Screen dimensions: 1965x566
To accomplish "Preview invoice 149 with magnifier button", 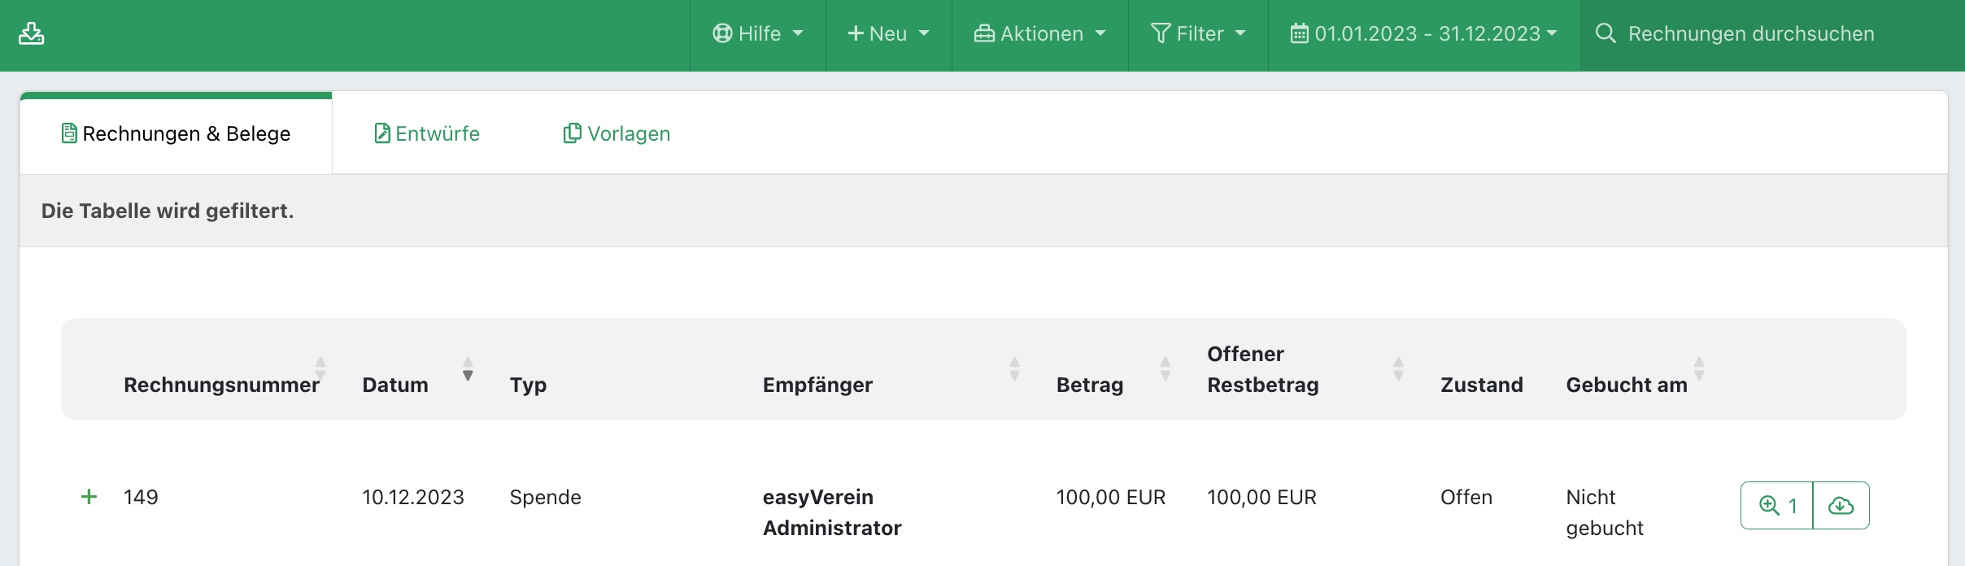I will click(1777, 506).
